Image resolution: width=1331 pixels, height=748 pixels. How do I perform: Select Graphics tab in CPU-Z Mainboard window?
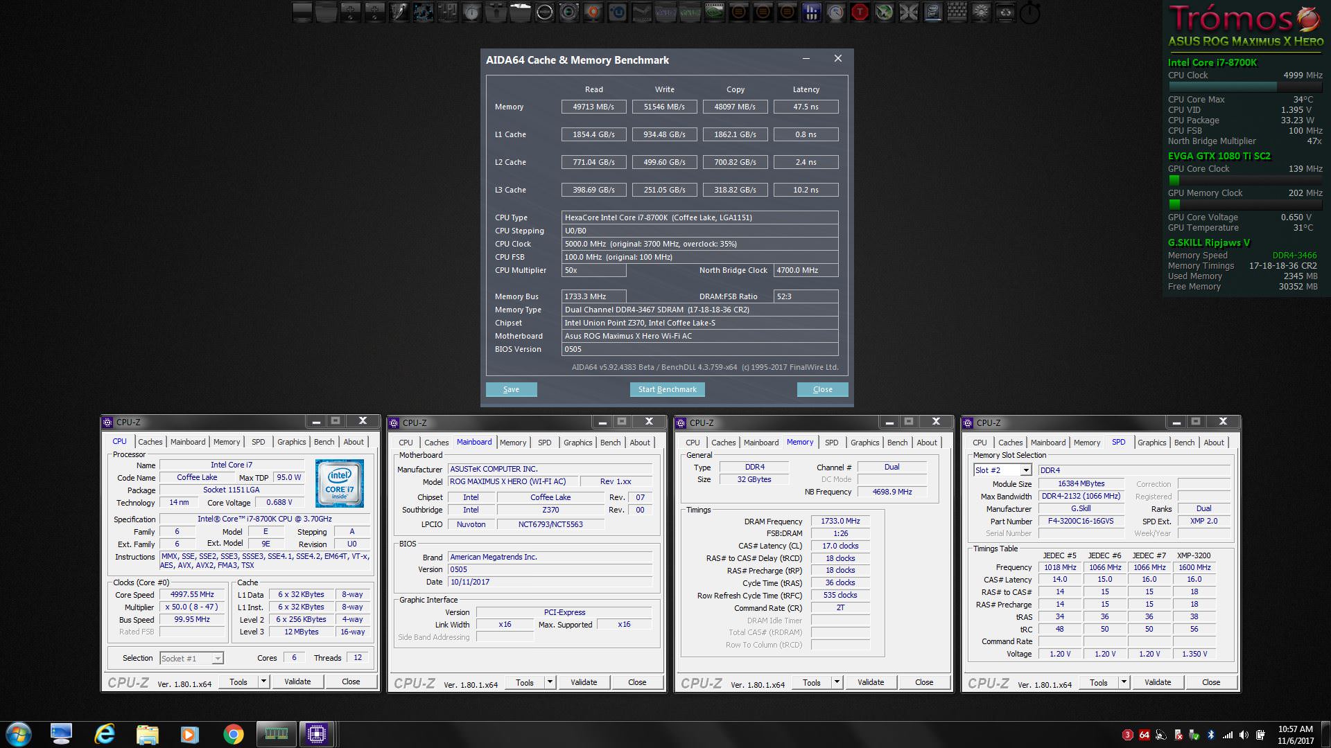point(577,443)
